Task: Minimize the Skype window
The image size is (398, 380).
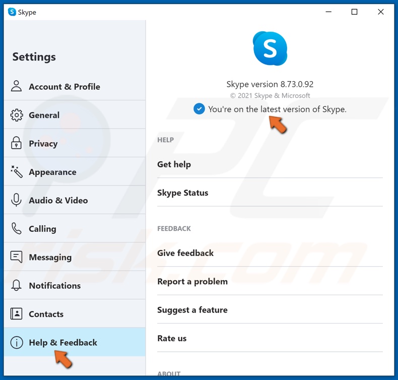Action: coord(328,12)
